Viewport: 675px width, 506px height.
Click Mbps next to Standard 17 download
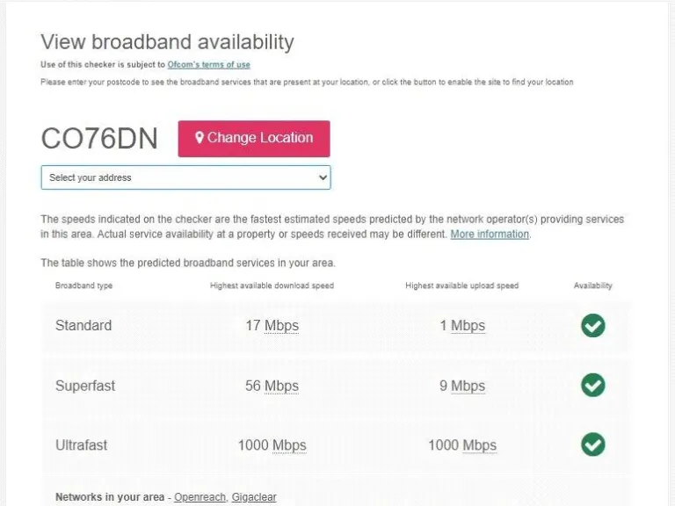point(281,326)
